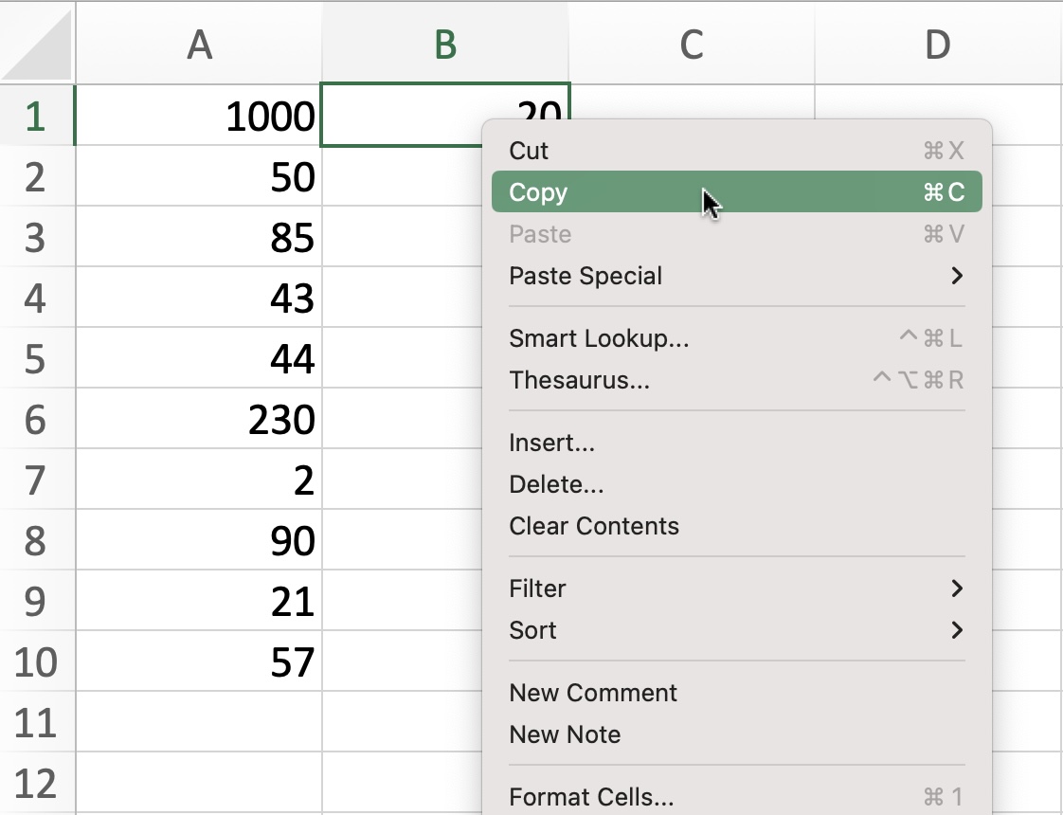Click cell containing 50
Screen dimensions: 1063x815
coord(199,176)
